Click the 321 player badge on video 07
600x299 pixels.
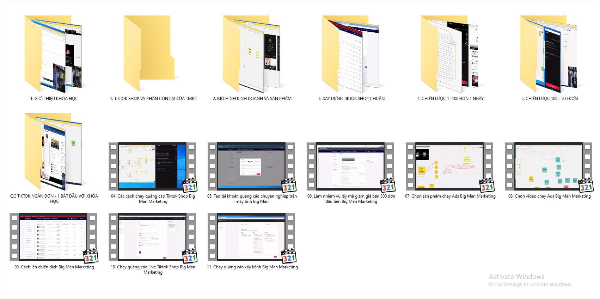click(487, 185)
